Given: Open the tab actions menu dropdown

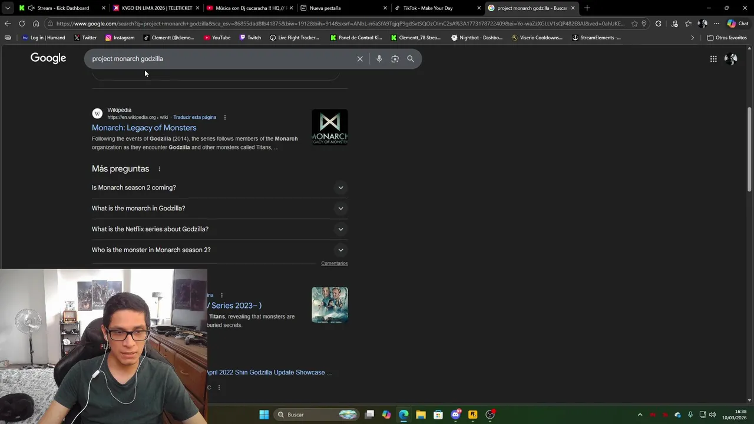Looking at the screenshot, I should point(7,8).
